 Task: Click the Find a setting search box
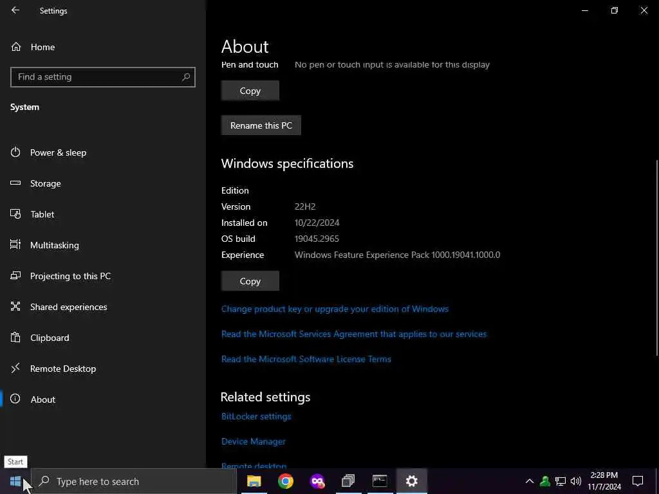[102, 77]
